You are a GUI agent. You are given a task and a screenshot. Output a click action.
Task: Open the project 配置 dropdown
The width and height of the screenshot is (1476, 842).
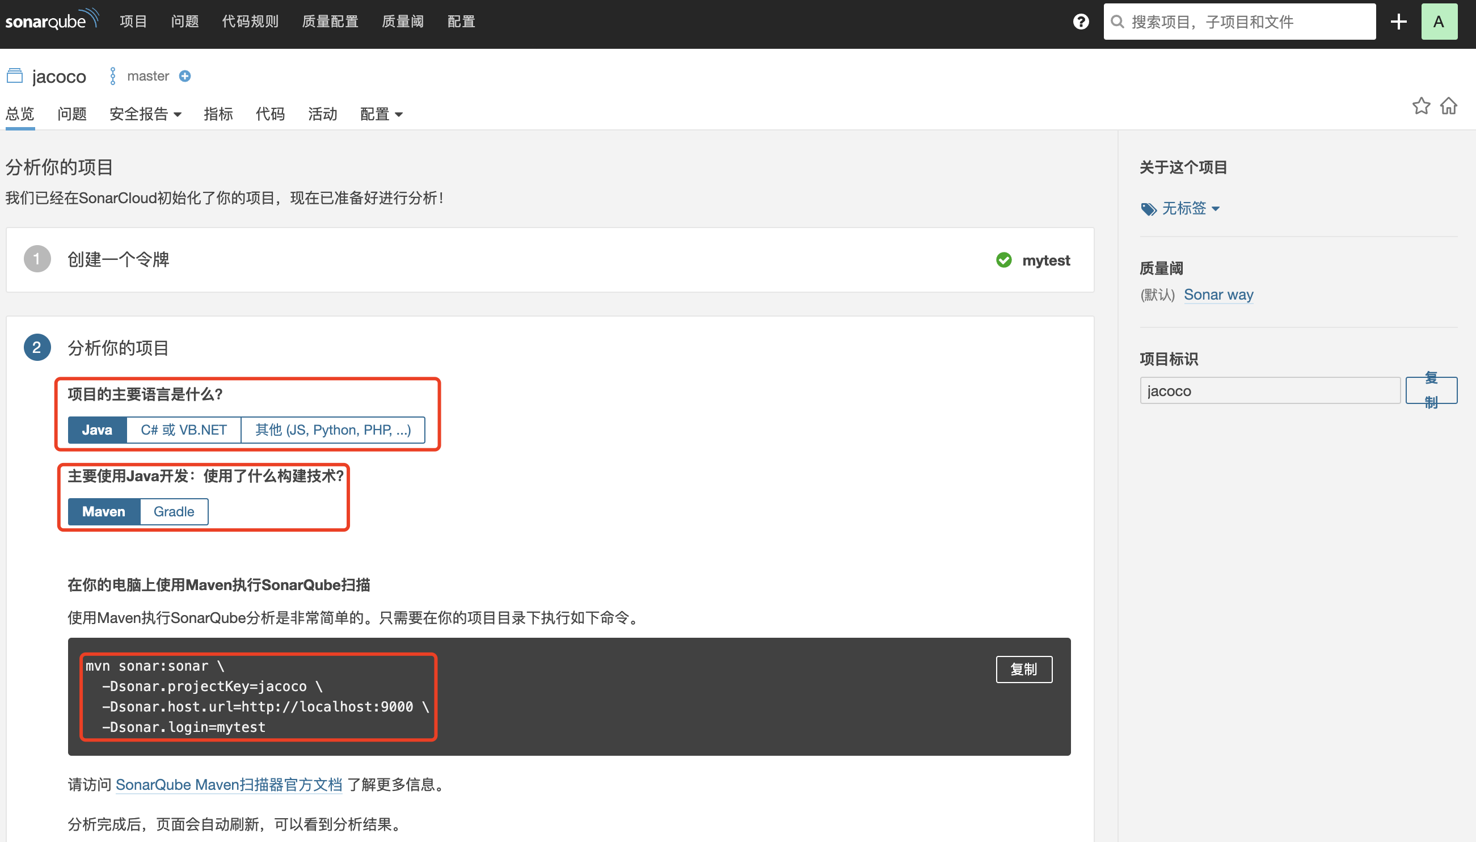(x=381, y=114)
